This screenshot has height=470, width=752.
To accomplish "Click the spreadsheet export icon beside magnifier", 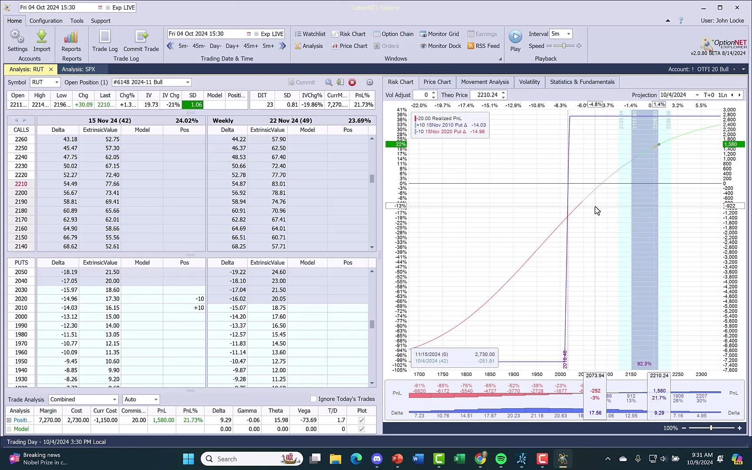I will pos(340,82).
